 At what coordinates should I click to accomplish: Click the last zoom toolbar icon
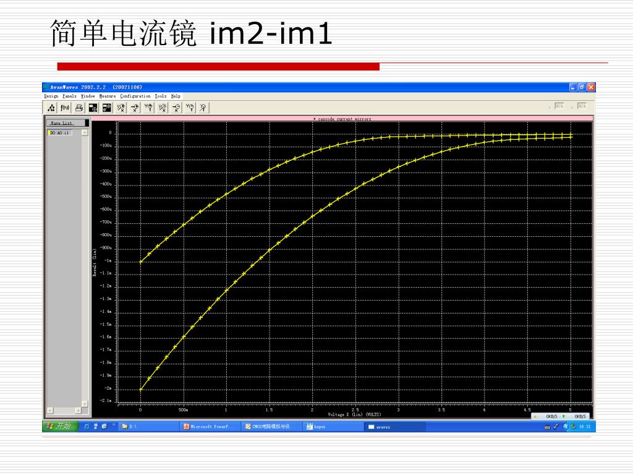203,108
